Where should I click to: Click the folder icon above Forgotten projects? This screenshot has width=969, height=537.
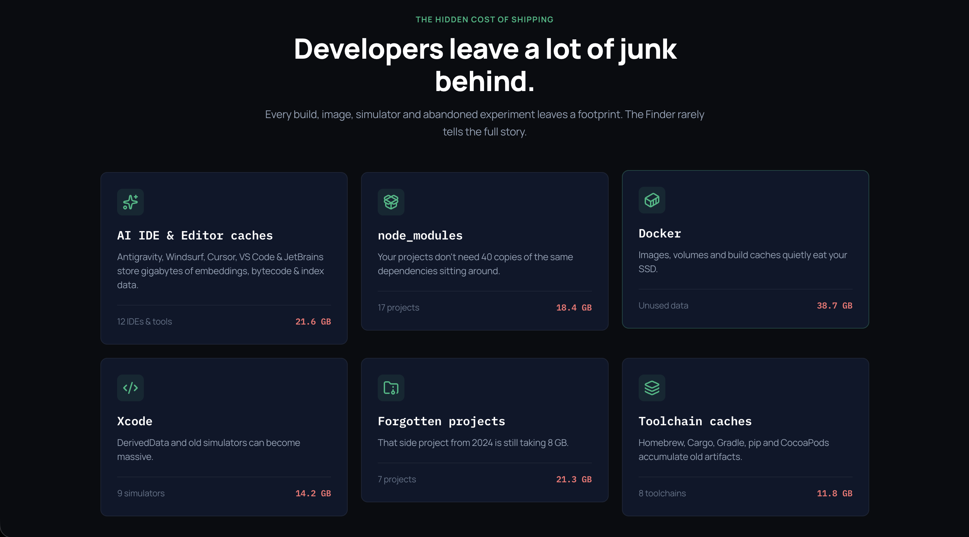pos(391,388)
